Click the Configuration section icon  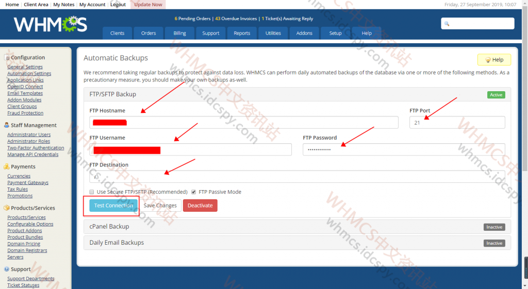(7, 58)
